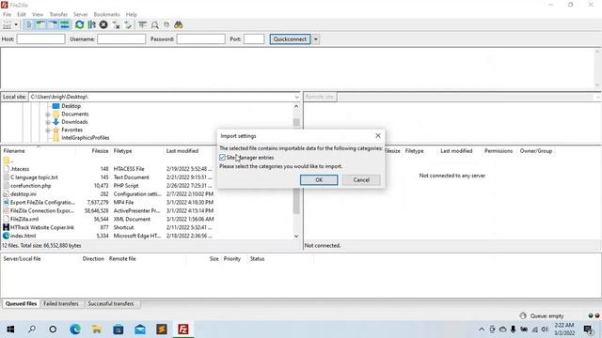This screenshot has width=602, height=338.
Task: Toggle directory comparison magnifier icon
Action: (x=154, y=25)
